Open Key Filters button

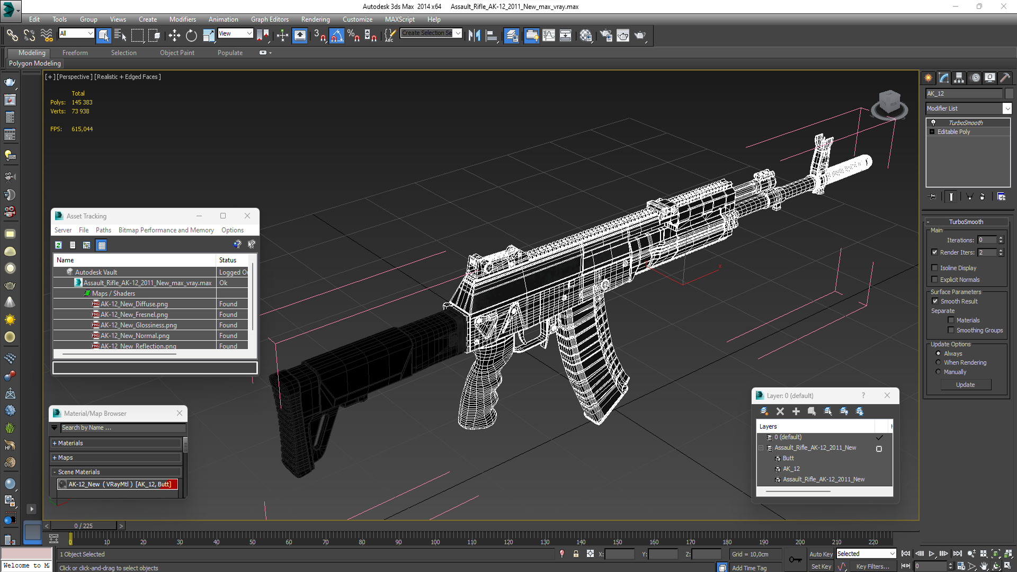(872, 566)
